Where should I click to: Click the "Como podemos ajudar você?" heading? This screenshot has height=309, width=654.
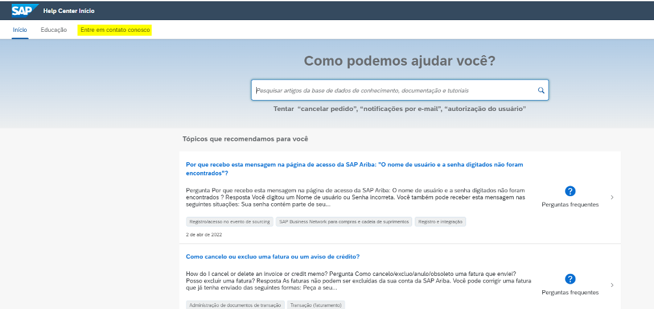[x=400, y=61]
